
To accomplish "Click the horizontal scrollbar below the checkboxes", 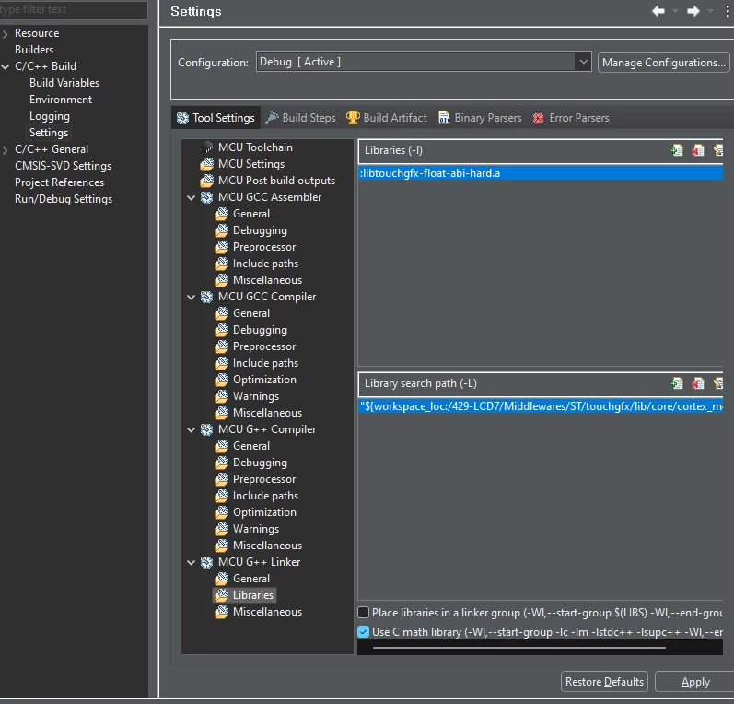I will point(519,648).
